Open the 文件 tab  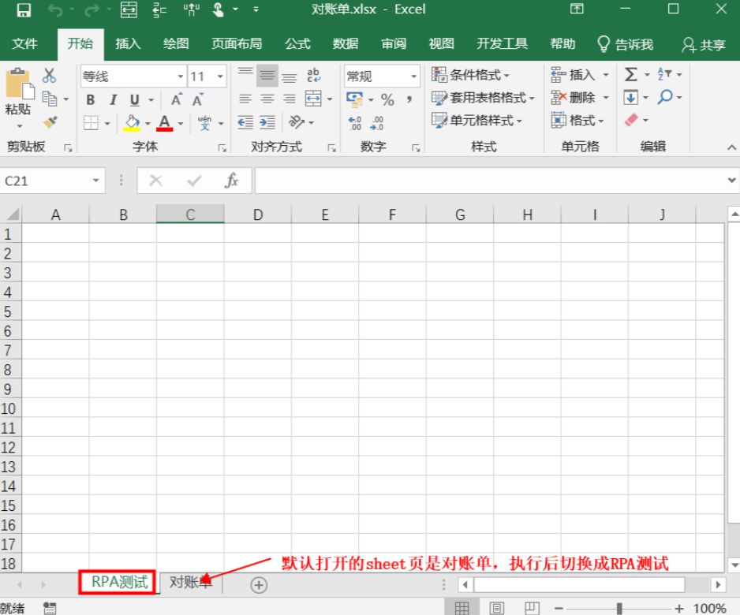[x=24, y=44]
